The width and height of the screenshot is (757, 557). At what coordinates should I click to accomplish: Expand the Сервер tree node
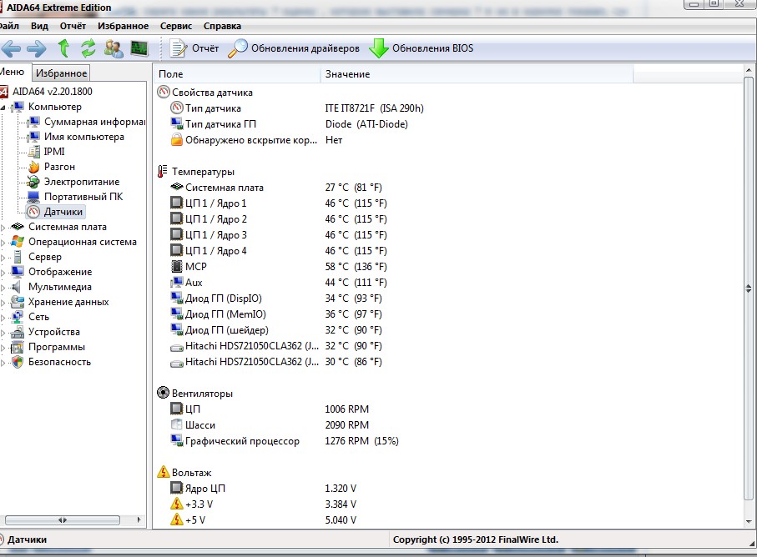tap(3, 257)
